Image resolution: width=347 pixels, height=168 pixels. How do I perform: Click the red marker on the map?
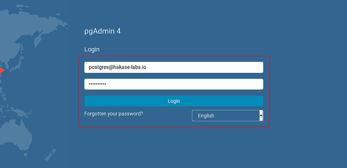2,71
